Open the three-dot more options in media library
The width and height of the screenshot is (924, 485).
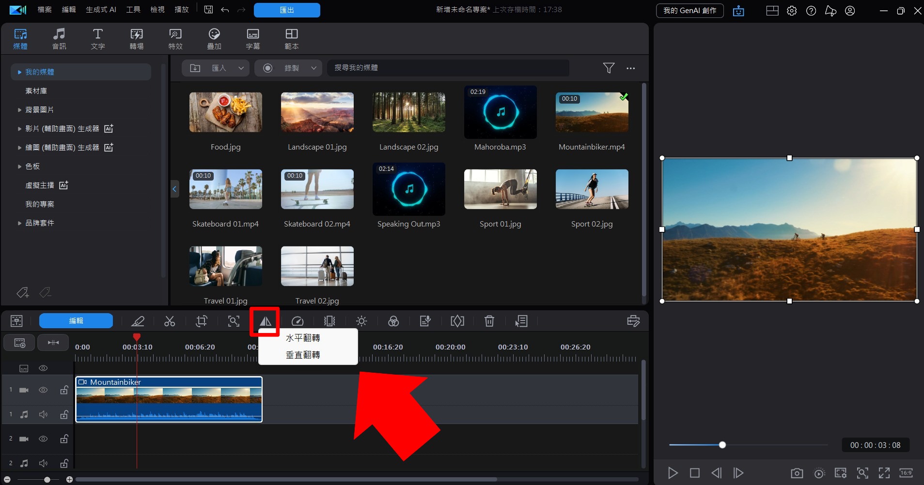630,68
